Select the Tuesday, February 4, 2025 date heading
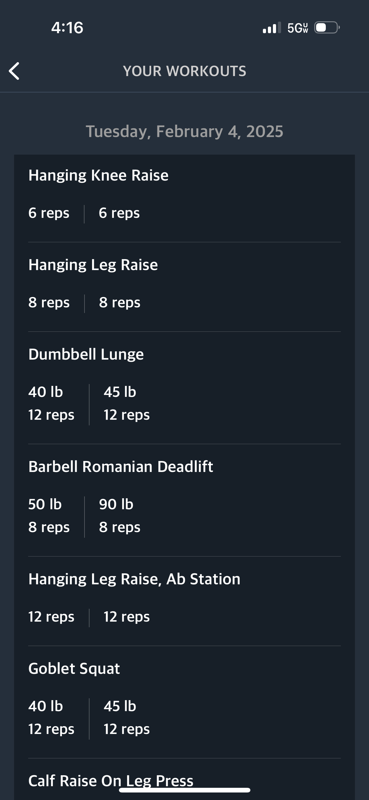The width and height of the screenshot is (369, 800). coord(185,131)
